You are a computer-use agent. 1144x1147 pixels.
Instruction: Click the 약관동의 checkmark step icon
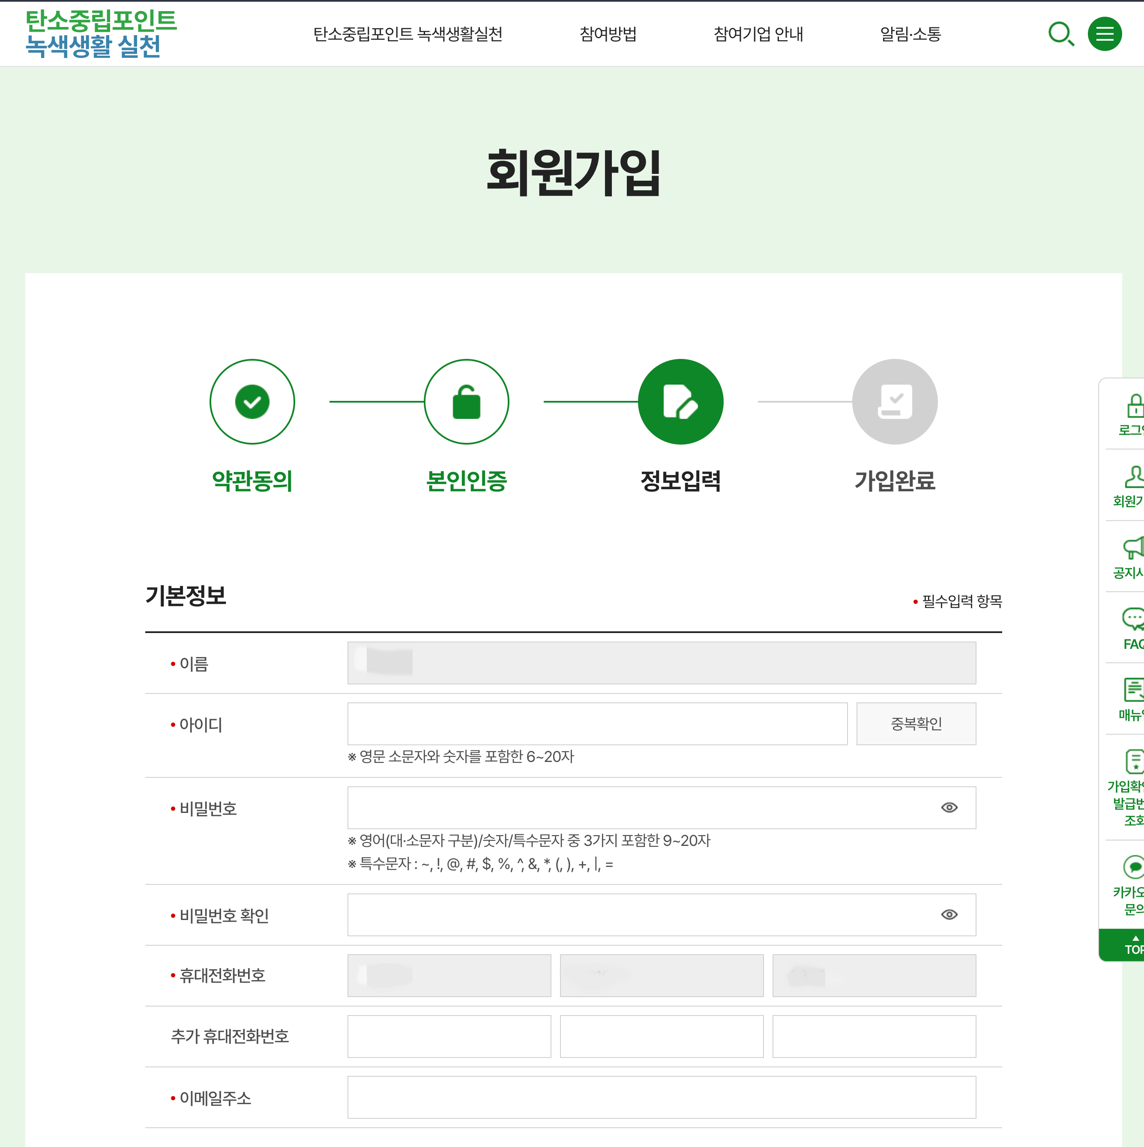pos(252,402)
